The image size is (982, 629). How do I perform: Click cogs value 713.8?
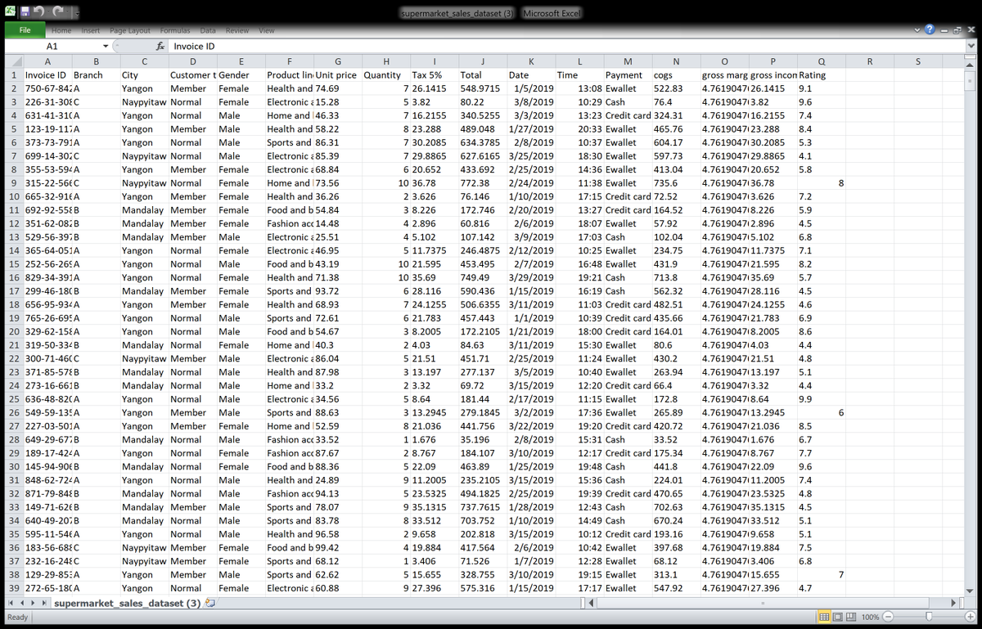[676, 277]
